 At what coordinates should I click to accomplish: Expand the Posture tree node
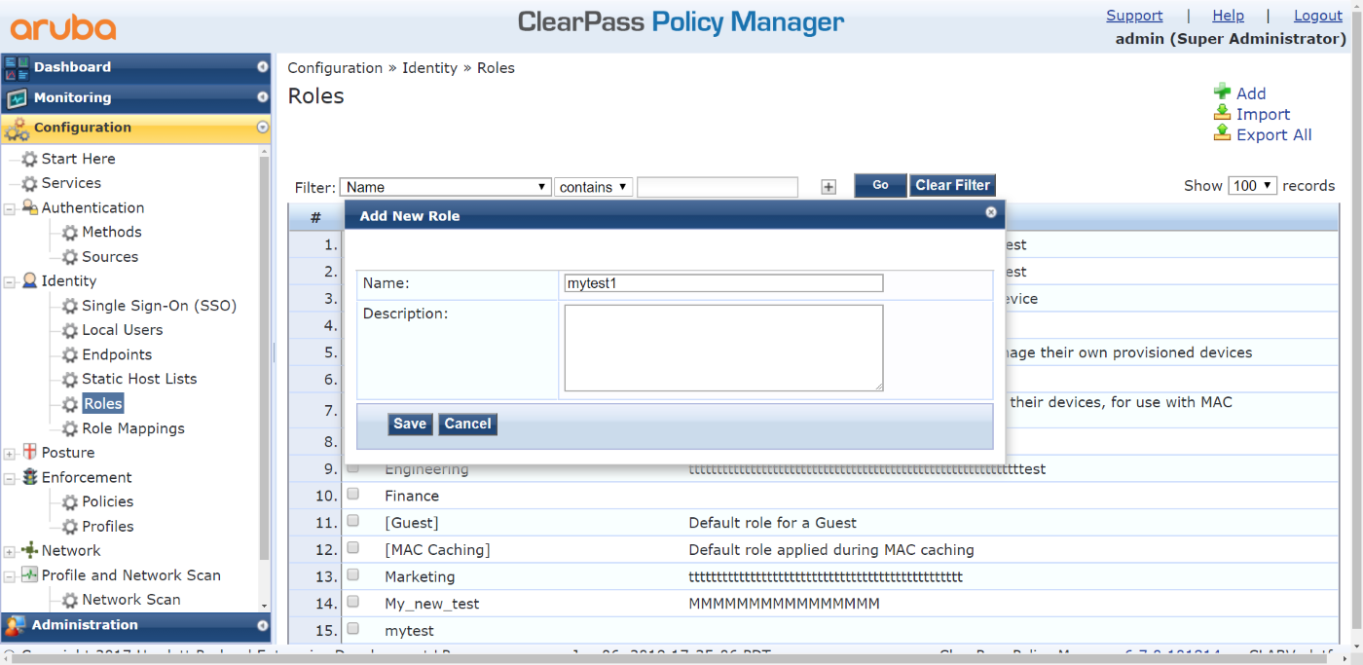10,453
